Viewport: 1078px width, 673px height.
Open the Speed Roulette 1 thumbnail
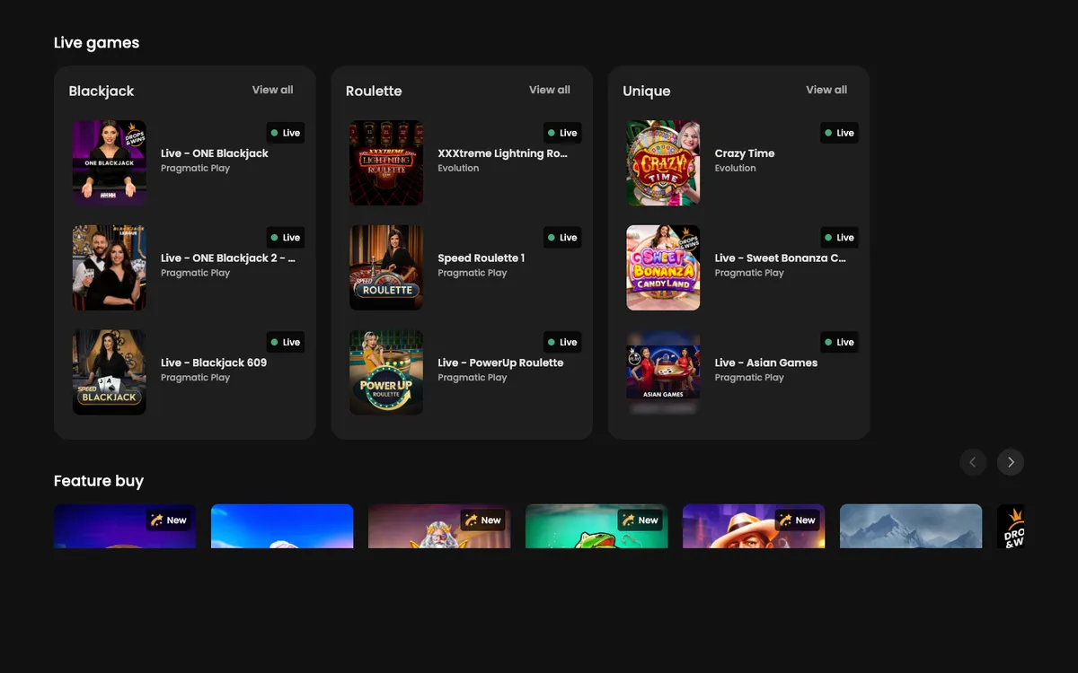[386, 267]
